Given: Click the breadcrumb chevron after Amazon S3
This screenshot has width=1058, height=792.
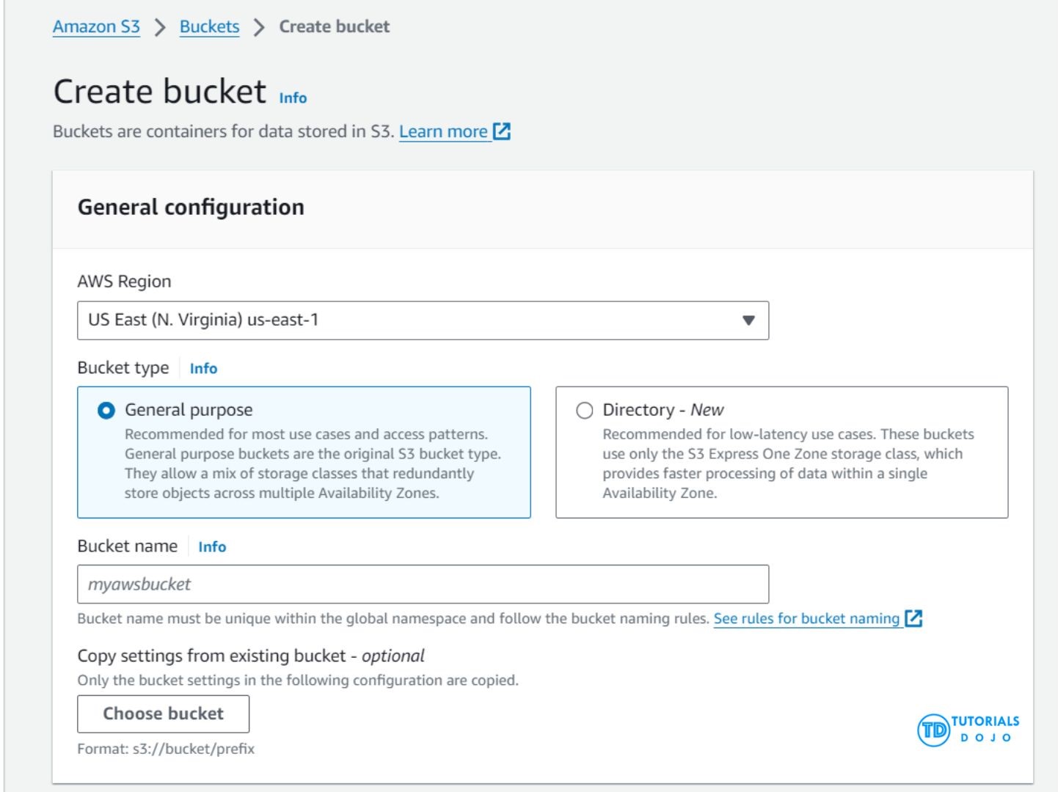Looking at the screenshot, I should [160, 28].
